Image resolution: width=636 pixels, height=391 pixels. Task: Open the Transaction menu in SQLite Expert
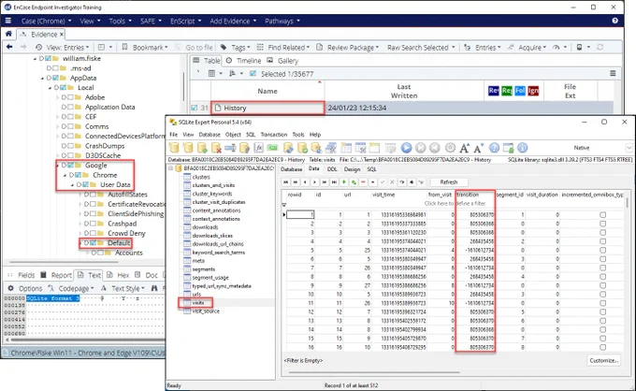[x=274, y=135]
